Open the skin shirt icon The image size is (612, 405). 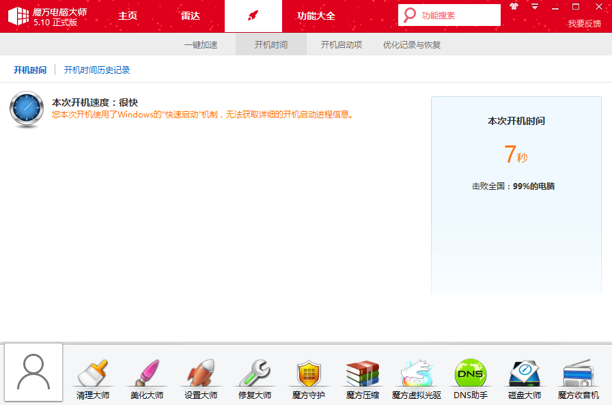(514, 6)
